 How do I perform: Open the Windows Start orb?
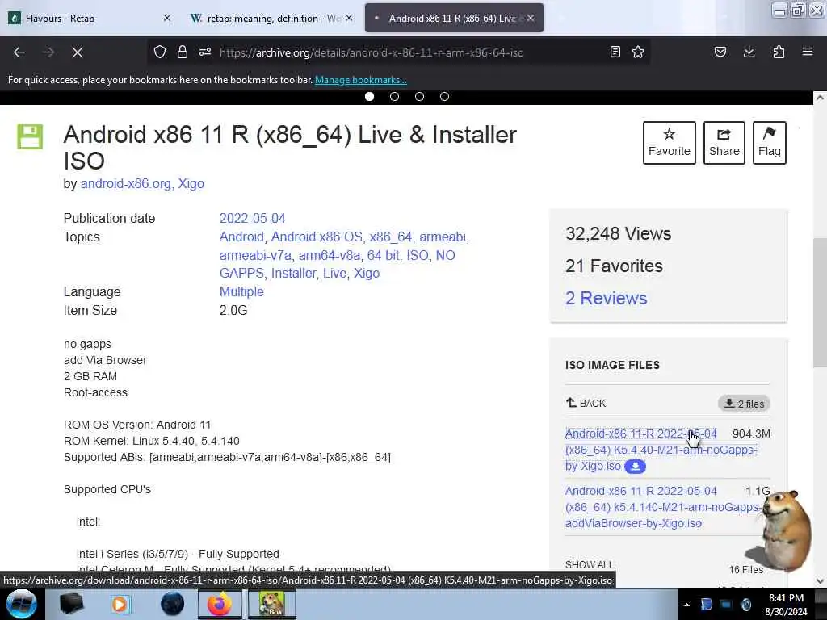[x=21, y=604]
